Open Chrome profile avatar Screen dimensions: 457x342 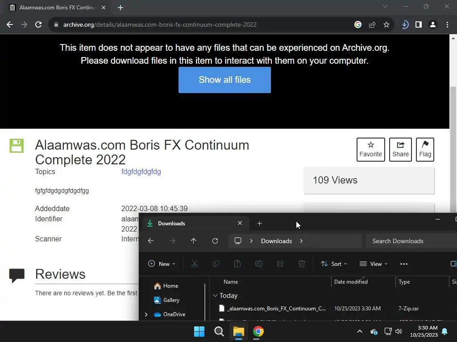point(433,25)
